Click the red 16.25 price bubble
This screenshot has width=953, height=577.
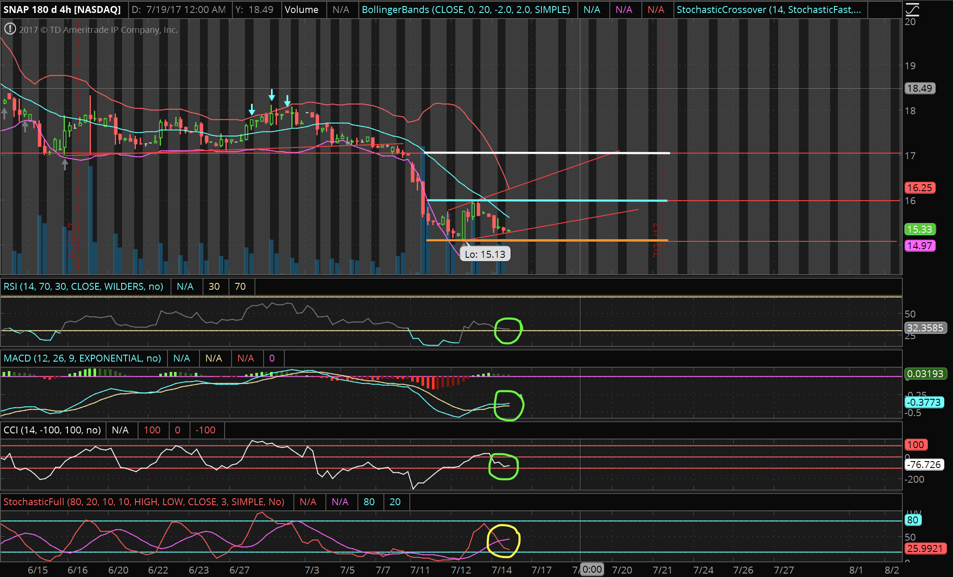point(920,188)
